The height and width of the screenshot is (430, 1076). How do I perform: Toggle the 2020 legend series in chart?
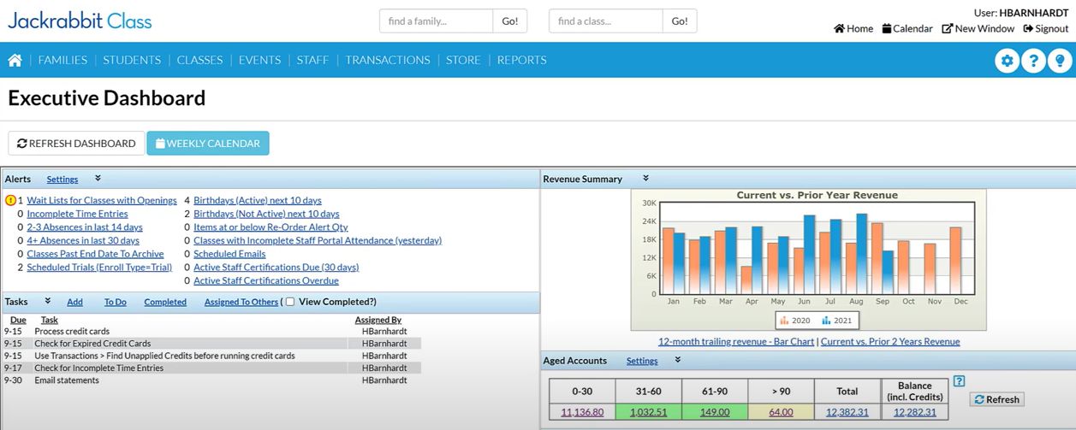coord(796,321)
